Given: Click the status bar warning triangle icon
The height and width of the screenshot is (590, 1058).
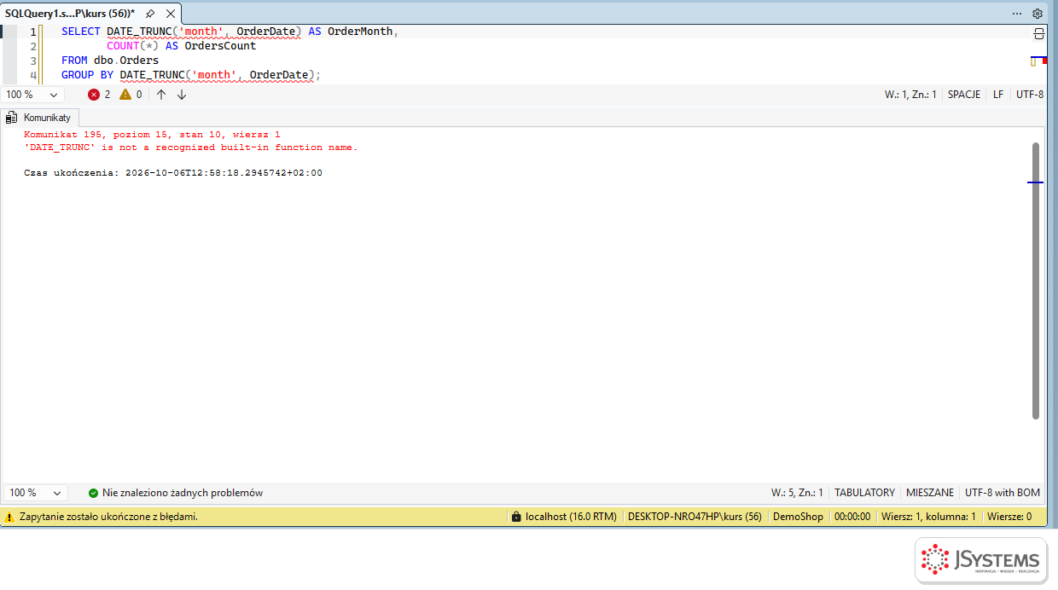Looking at the screenshot, I should point(9,517).
